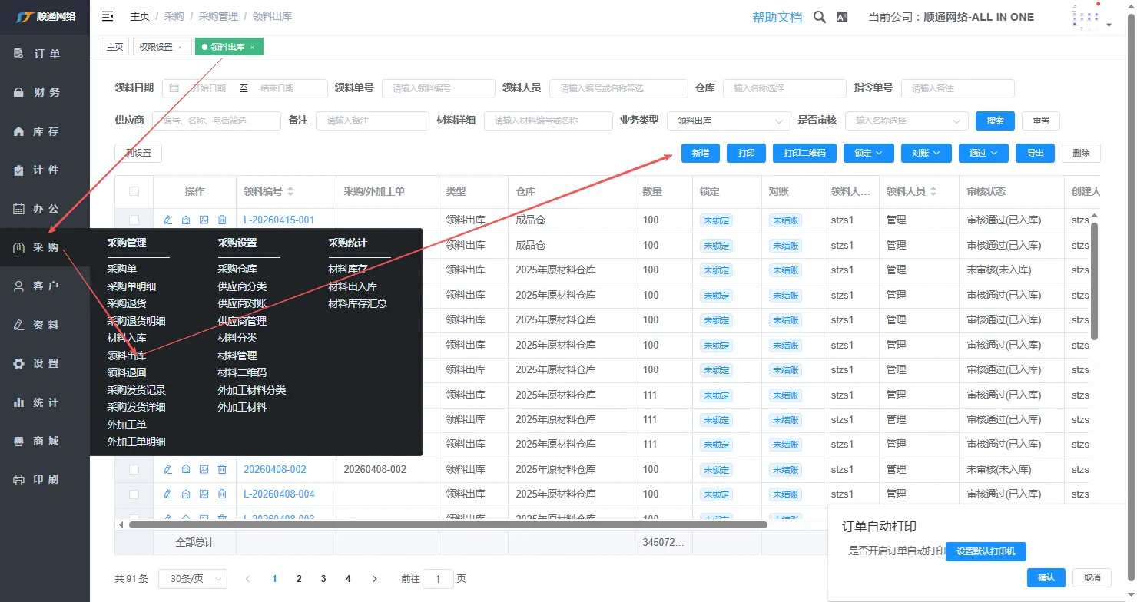Tick the select-all checkbox in table header
Viewport: 1137px width, 602px height.
(134, 191)
